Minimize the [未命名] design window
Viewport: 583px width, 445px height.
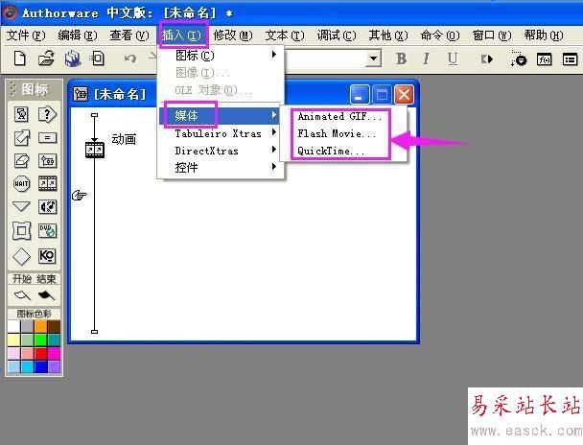pos(360,94)
